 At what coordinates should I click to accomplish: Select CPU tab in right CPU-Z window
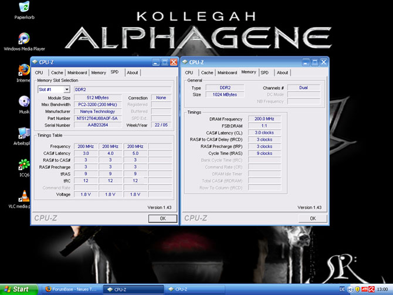(x=189, y=73)
